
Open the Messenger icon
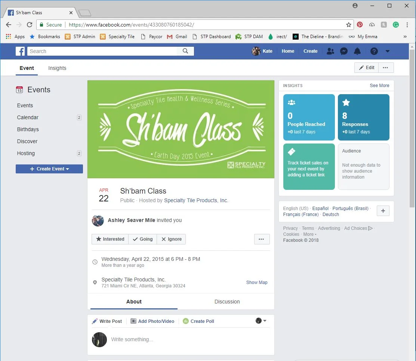point(344,51)
